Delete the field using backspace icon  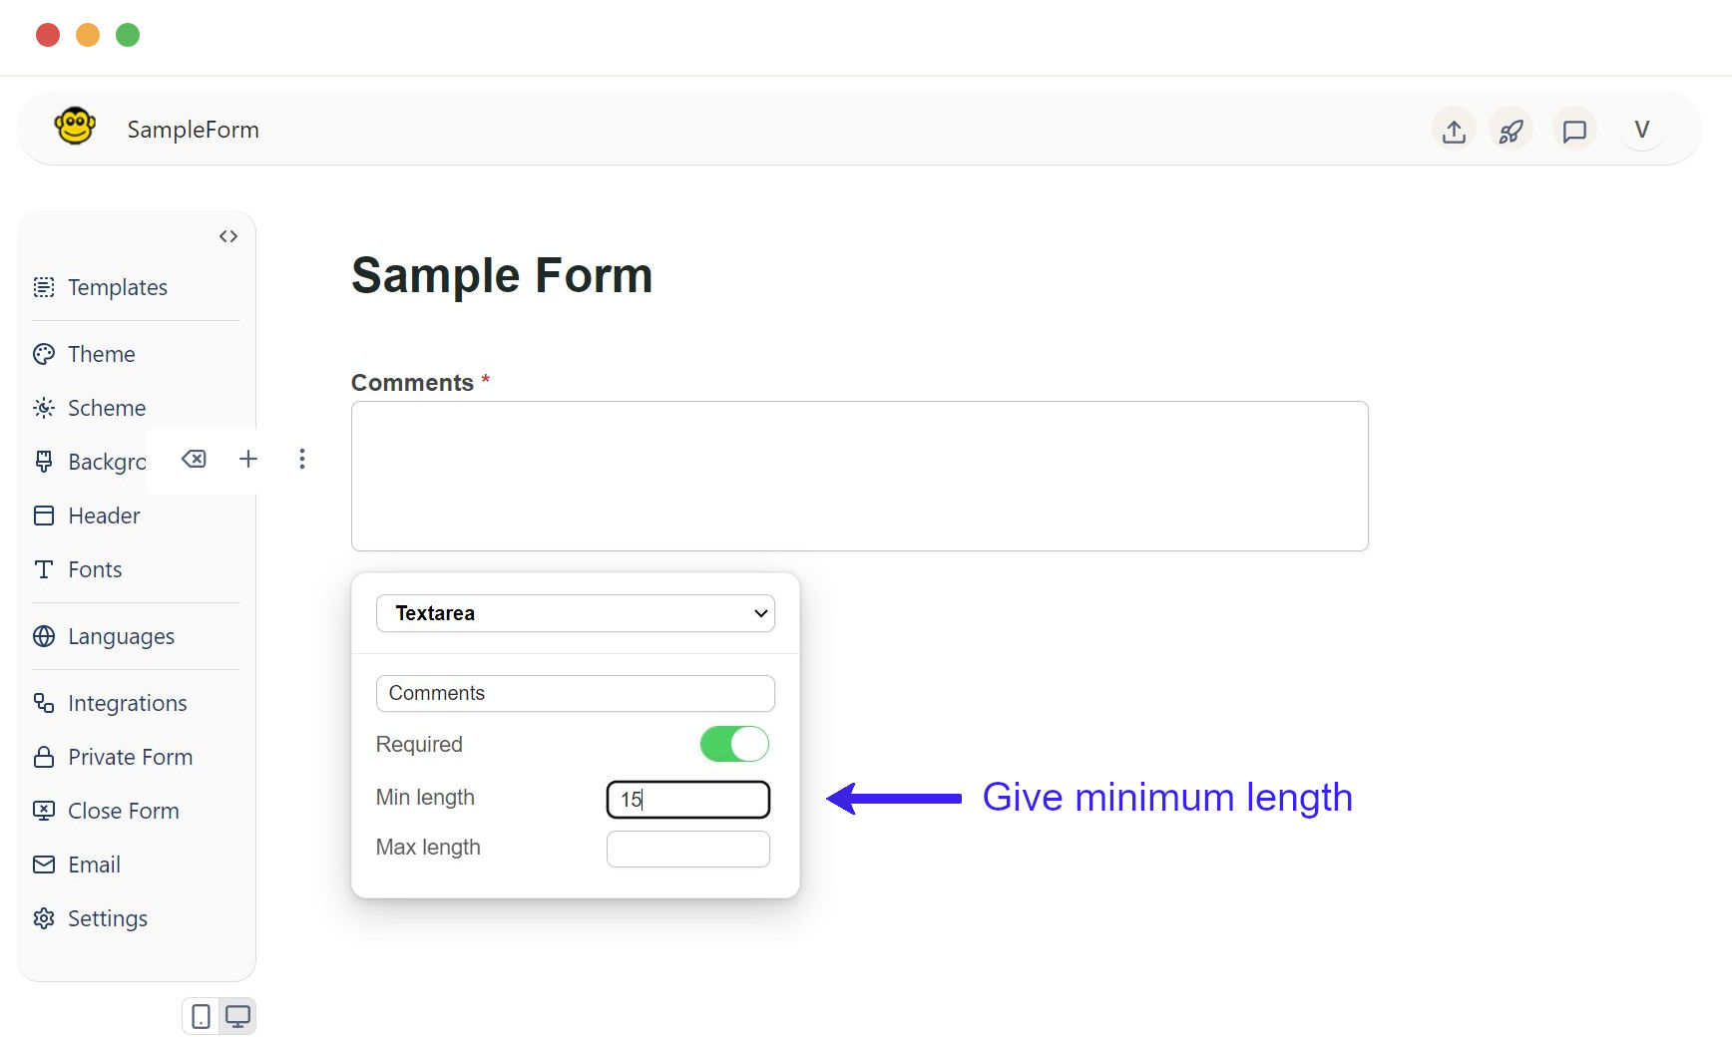194,459
